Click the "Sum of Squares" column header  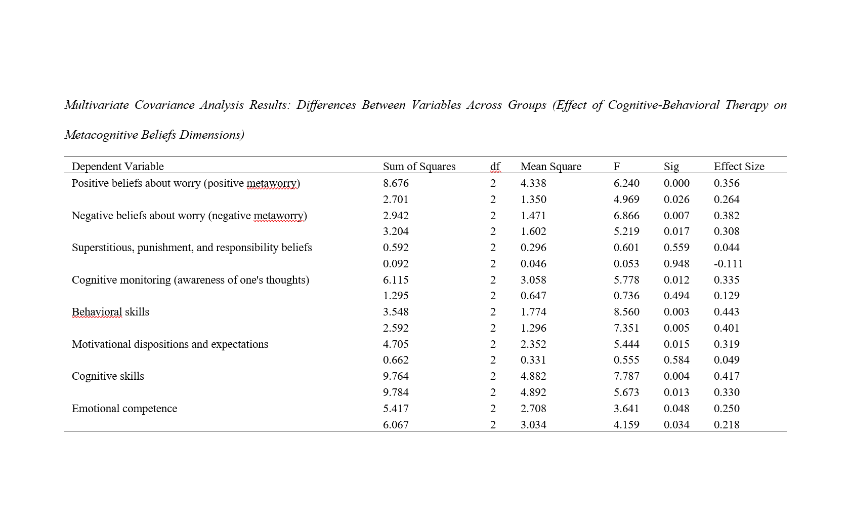(419, 167)
